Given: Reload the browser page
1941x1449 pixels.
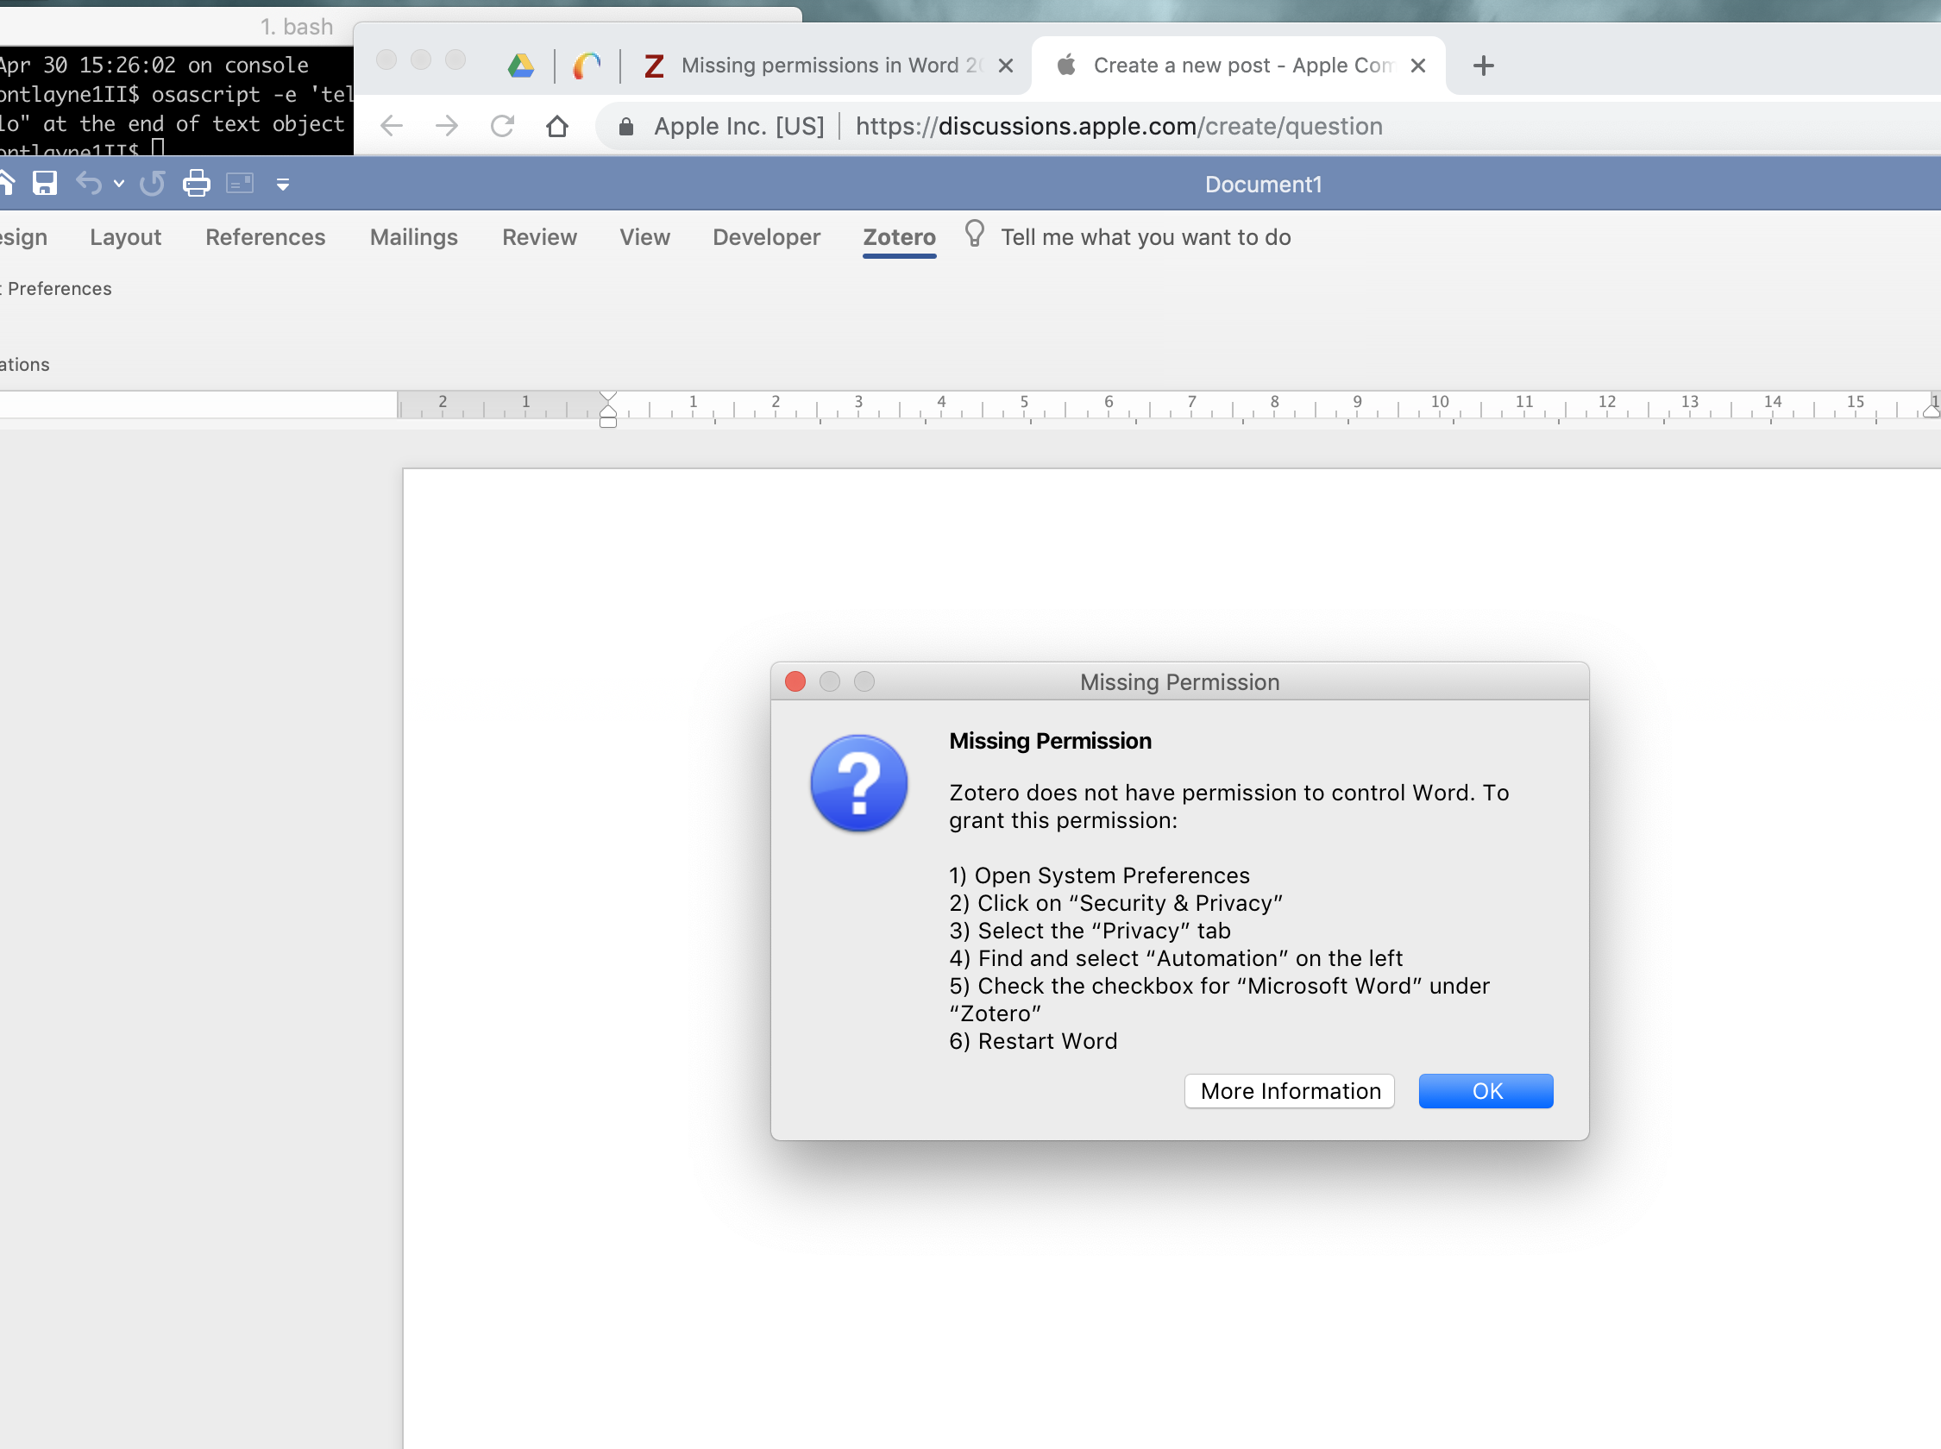Looking at the screenshot, I should point(502,126).
